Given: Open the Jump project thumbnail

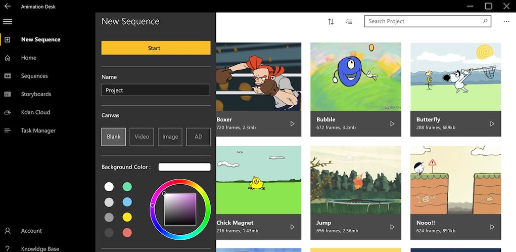Looking at the screenshot, I should click(356, 180).
